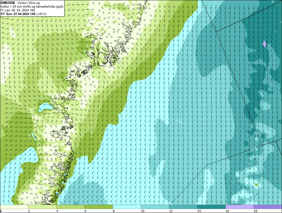Click the legend scale label "4"
Image resolution: width=282 pixels, height=213 pixels.
57,211
